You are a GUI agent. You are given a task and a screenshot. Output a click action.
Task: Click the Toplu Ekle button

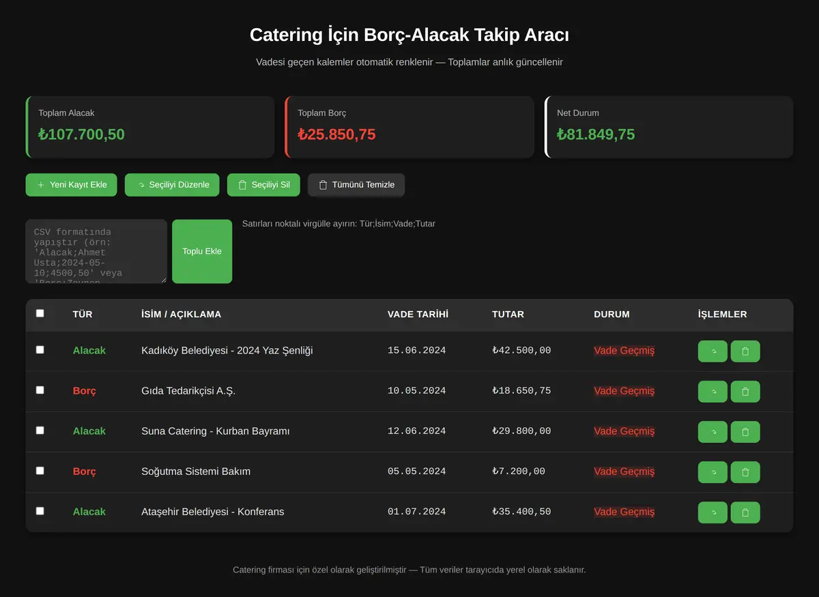(202, 251)
